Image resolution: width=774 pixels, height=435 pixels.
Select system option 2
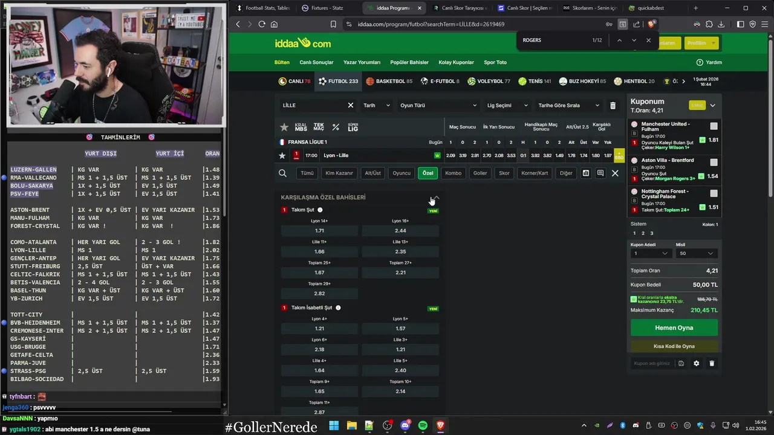(643, 233)
